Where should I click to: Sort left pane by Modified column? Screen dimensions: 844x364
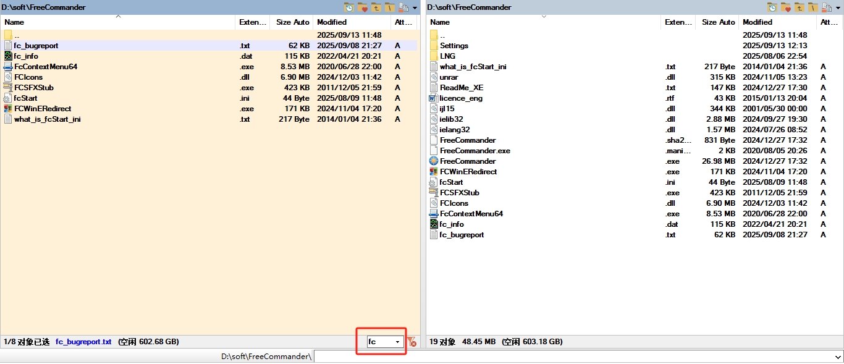point(352,22)
